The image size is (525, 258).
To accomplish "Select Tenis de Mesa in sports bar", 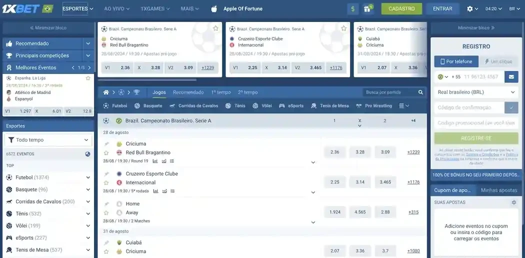I will click(330, 105).
